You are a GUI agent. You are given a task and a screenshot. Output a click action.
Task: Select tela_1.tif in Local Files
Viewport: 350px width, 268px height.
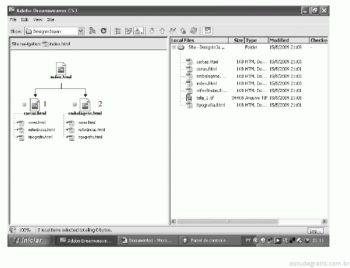click(x=206, y=98)
